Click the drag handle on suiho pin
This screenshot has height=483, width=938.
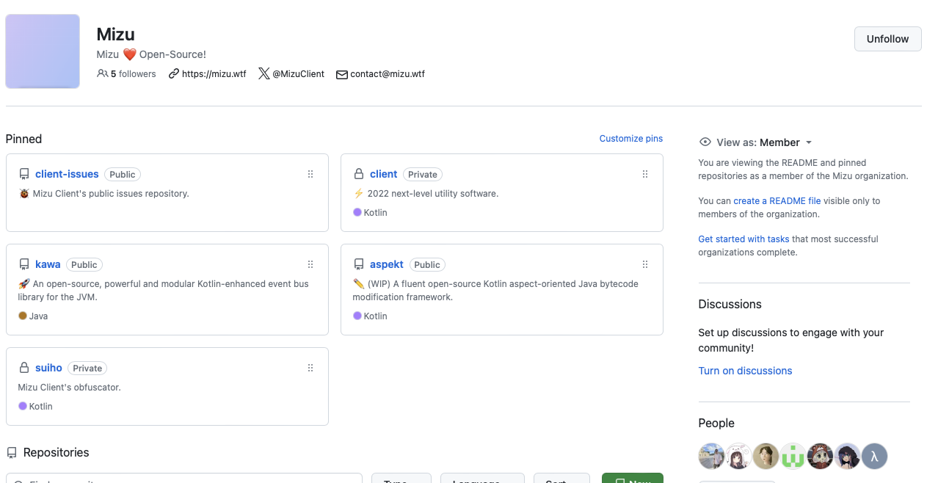click(x=310, y=368)
